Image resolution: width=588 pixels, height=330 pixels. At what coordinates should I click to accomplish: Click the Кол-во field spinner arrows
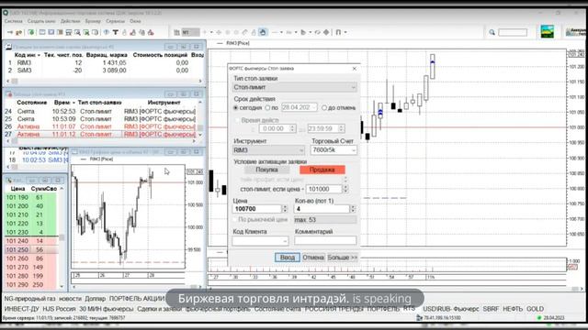pos(353,209)
